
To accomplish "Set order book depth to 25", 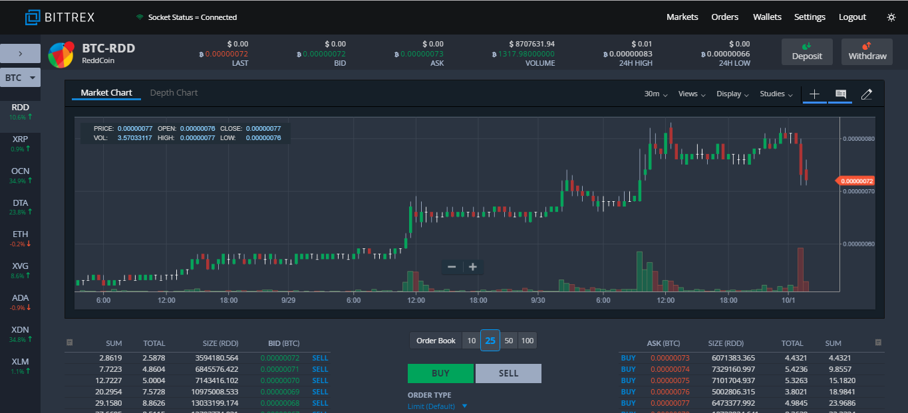I will pos(490,341).
